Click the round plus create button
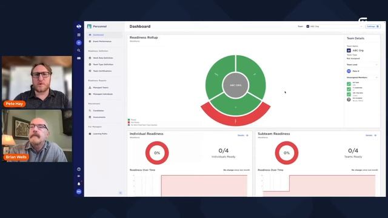Image resolution: width=388 pixels, height=218 pixels. point(79,43)
